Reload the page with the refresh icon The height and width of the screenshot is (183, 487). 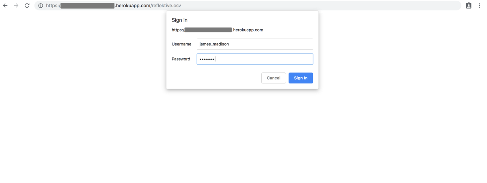27,6
